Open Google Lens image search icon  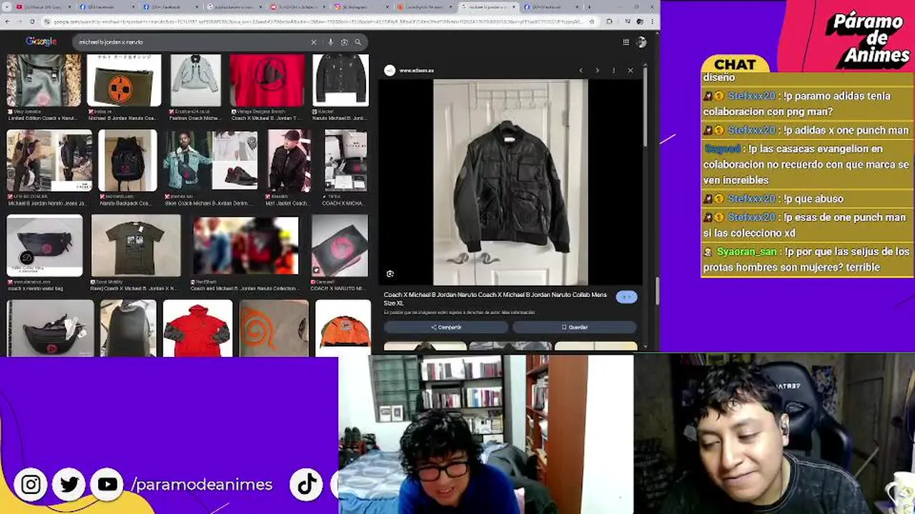pyautogui.click(x=344, y=42)
